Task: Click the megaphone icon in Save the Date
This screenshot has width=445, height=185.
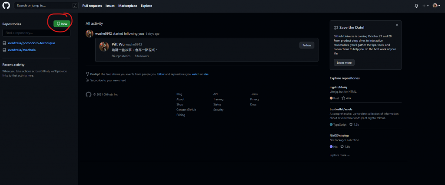Action: [x=336, y=28]
